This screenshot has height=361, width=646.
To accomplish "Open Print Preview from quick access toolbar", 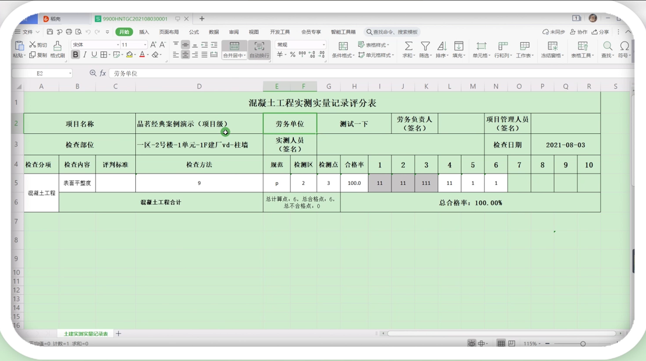I will pyautogui.click(x=78, y=32).
